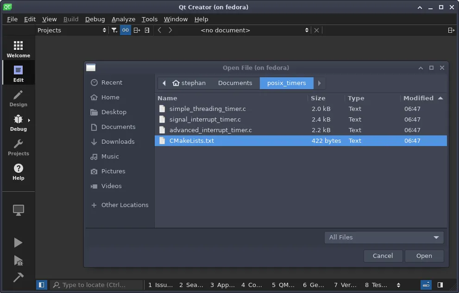Screen dimensions: 459x293
Task: Toggle the left sidebar visibility
Action: click(41, 285)
